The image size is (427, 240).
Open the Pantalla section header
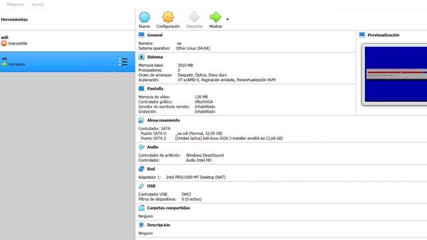(155, 89)
